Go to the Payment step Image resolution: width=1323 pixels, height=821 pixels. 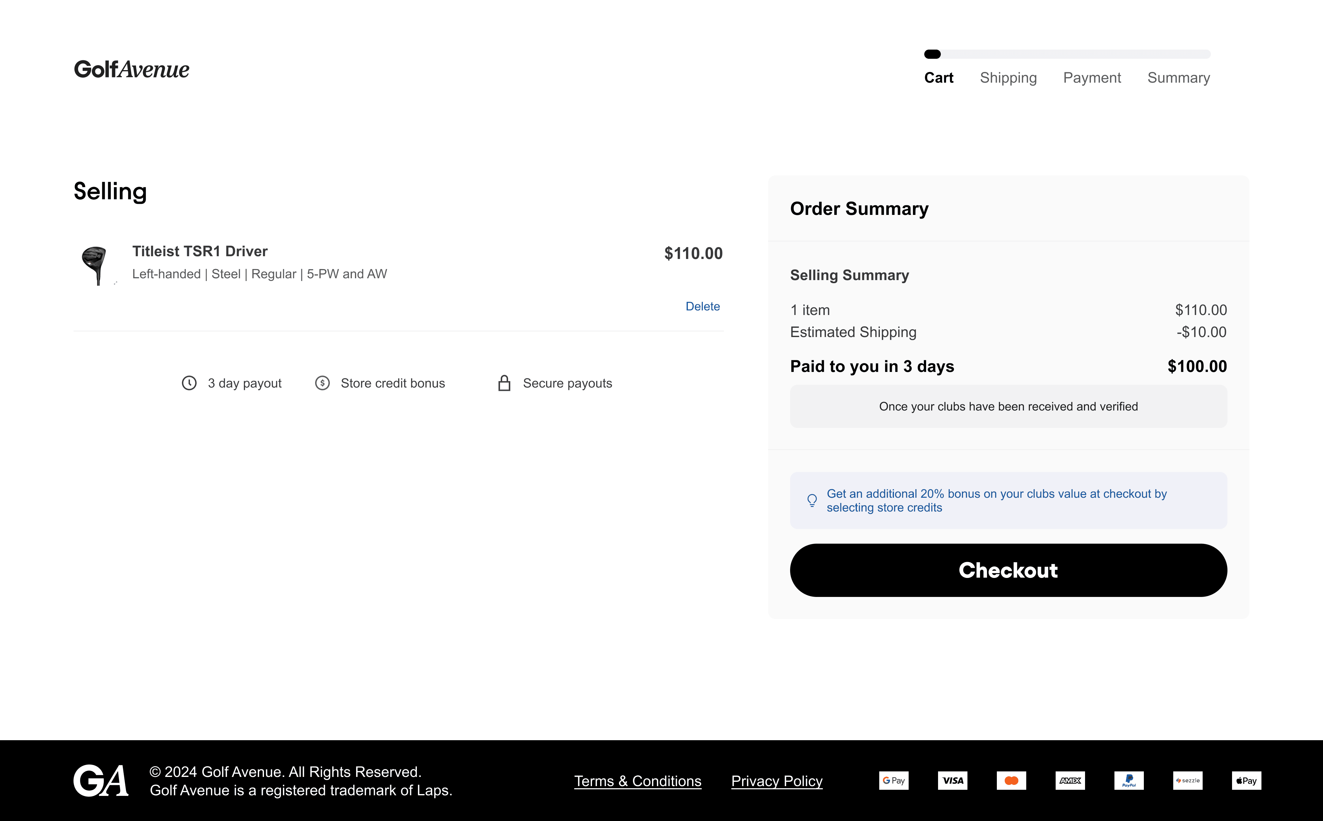[1092, 78]
